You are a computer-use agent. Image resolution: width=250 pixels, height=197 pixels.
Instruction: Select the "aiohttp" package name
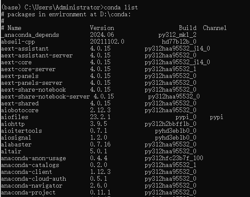tap(13, 124)
